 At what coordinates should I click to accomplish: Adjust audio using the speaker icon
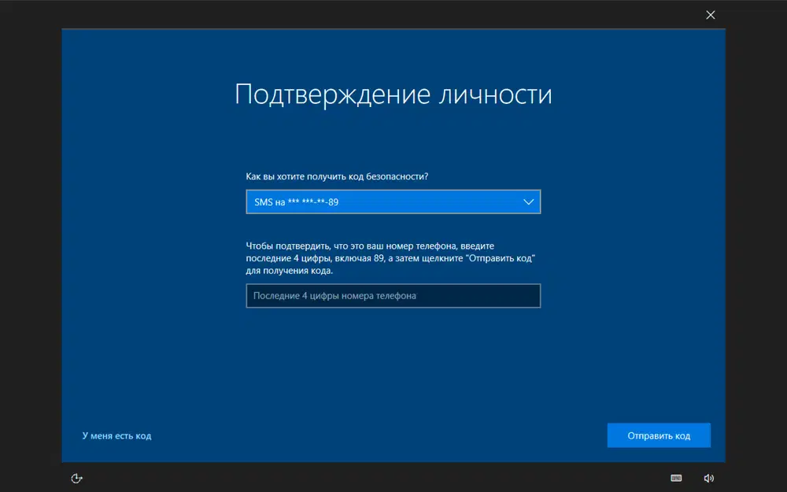point(708,478)
